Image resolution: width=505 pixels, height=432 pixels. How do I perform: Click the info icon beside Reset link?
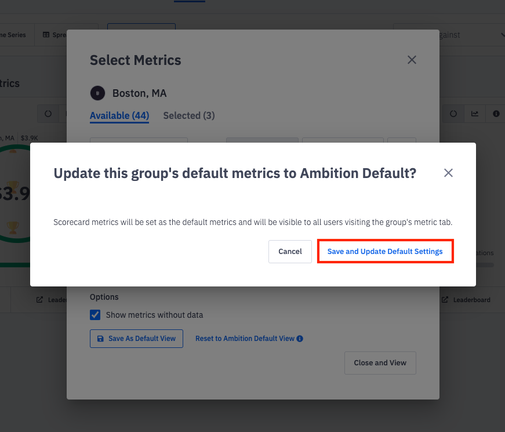[x=300, y=339]
